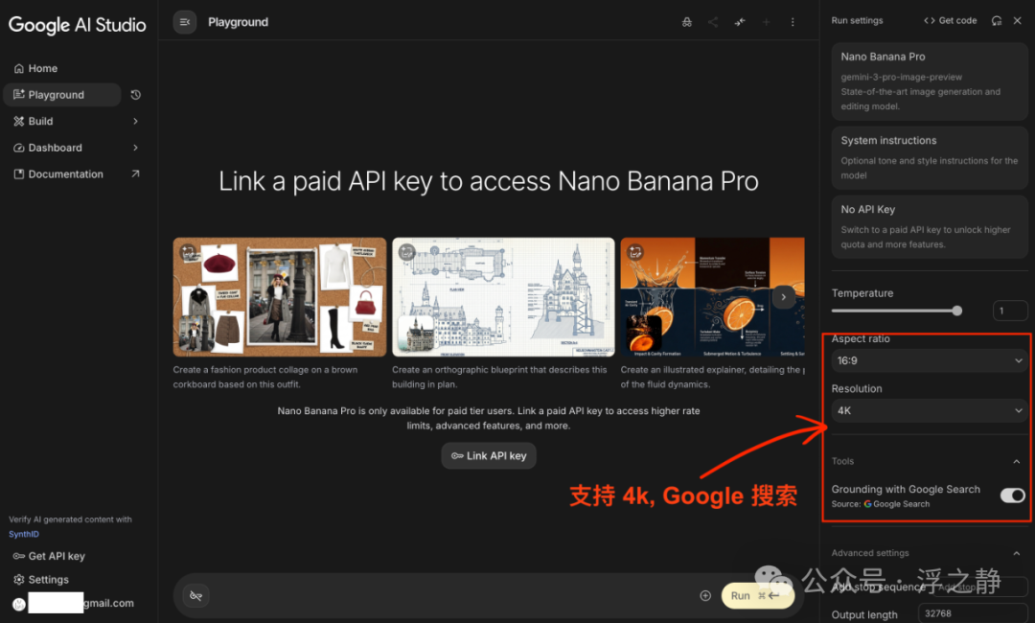This screenshot has width=1035, height=623.
Task: Click the API key icon in prompt box
Action: click(196, 596)
